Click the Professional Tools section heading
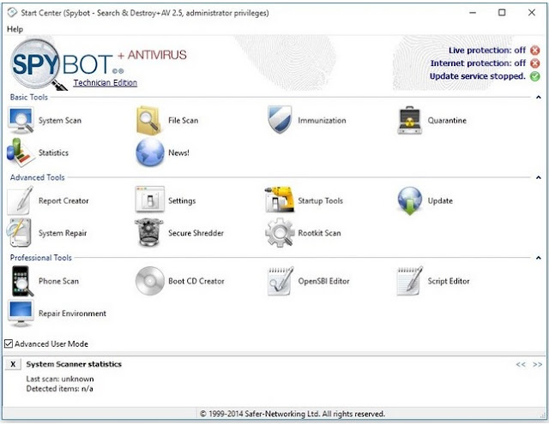549x424 pixels. pyautogui.click(x=40, y=258)
